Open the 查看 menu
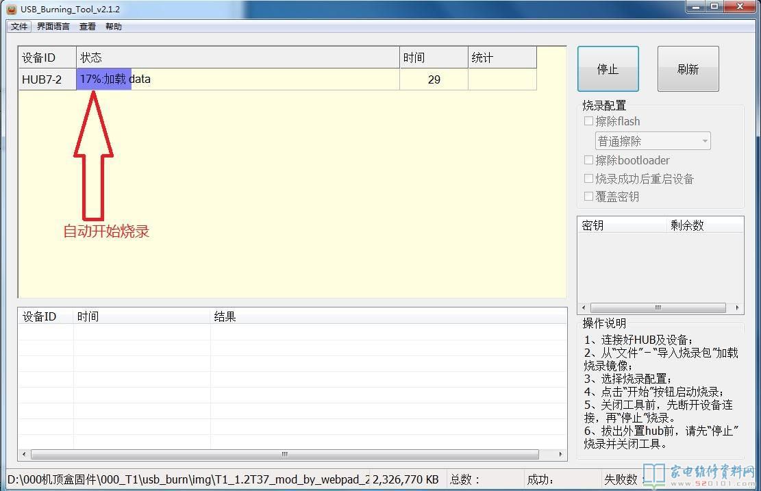 click(x=88, y=27)
